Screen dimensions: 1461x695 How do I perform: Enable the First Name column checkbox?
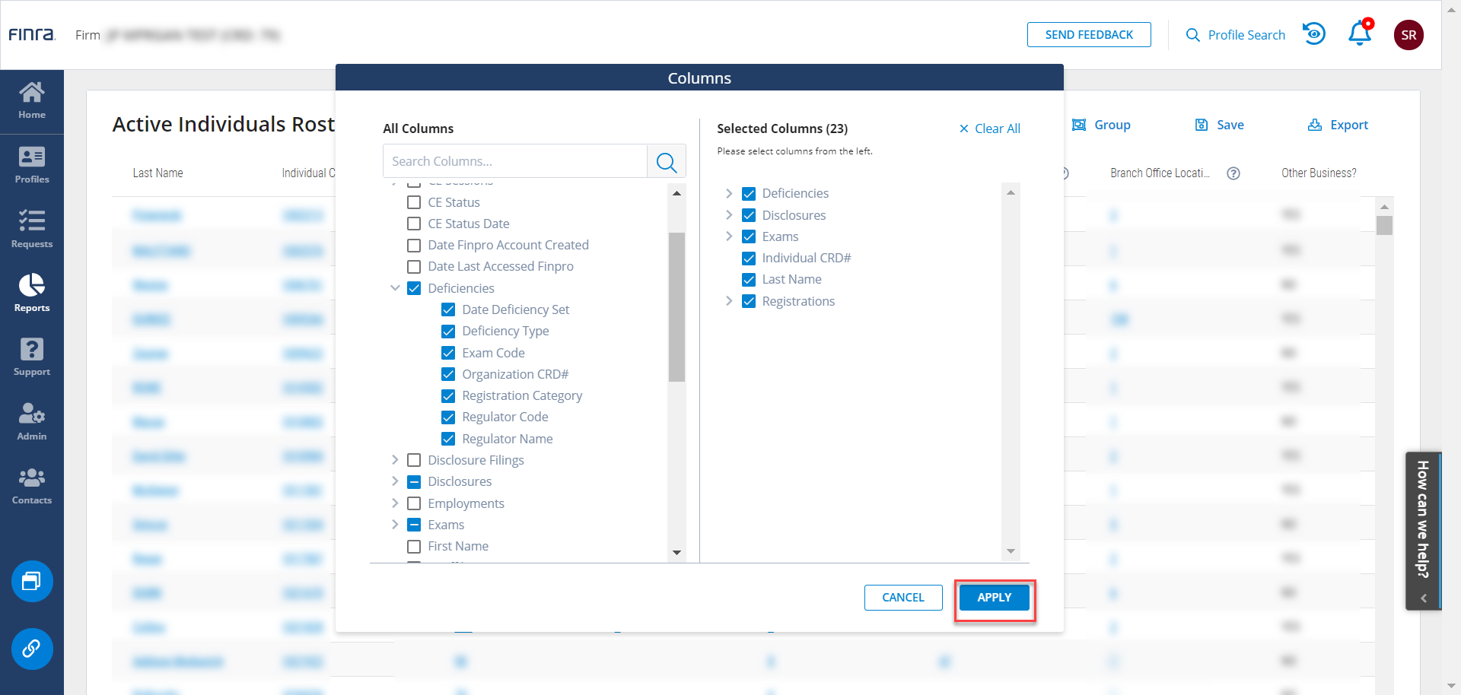(414, 547)
